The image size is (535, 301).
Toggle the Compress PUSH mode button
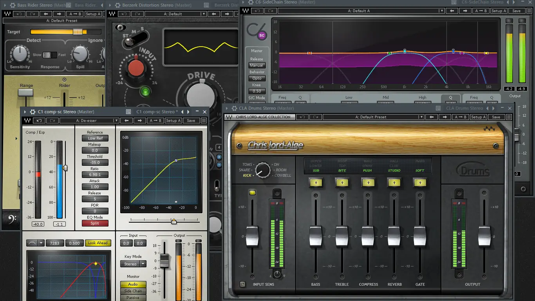[367, 182]
